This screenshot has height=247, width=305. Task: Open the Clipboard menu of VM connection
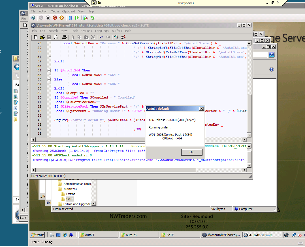[69, 12]
